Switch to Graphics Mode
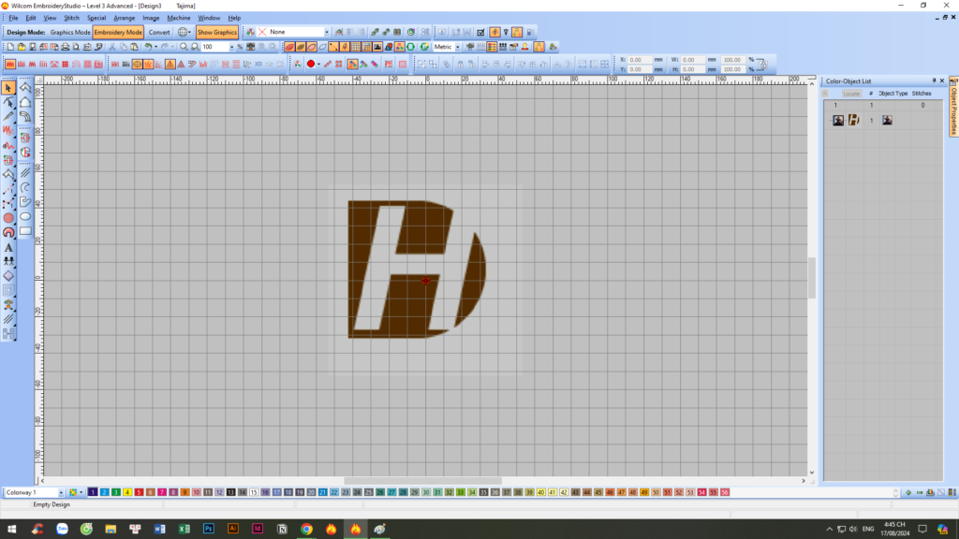 pyautogui.click(x=70, y=32)
